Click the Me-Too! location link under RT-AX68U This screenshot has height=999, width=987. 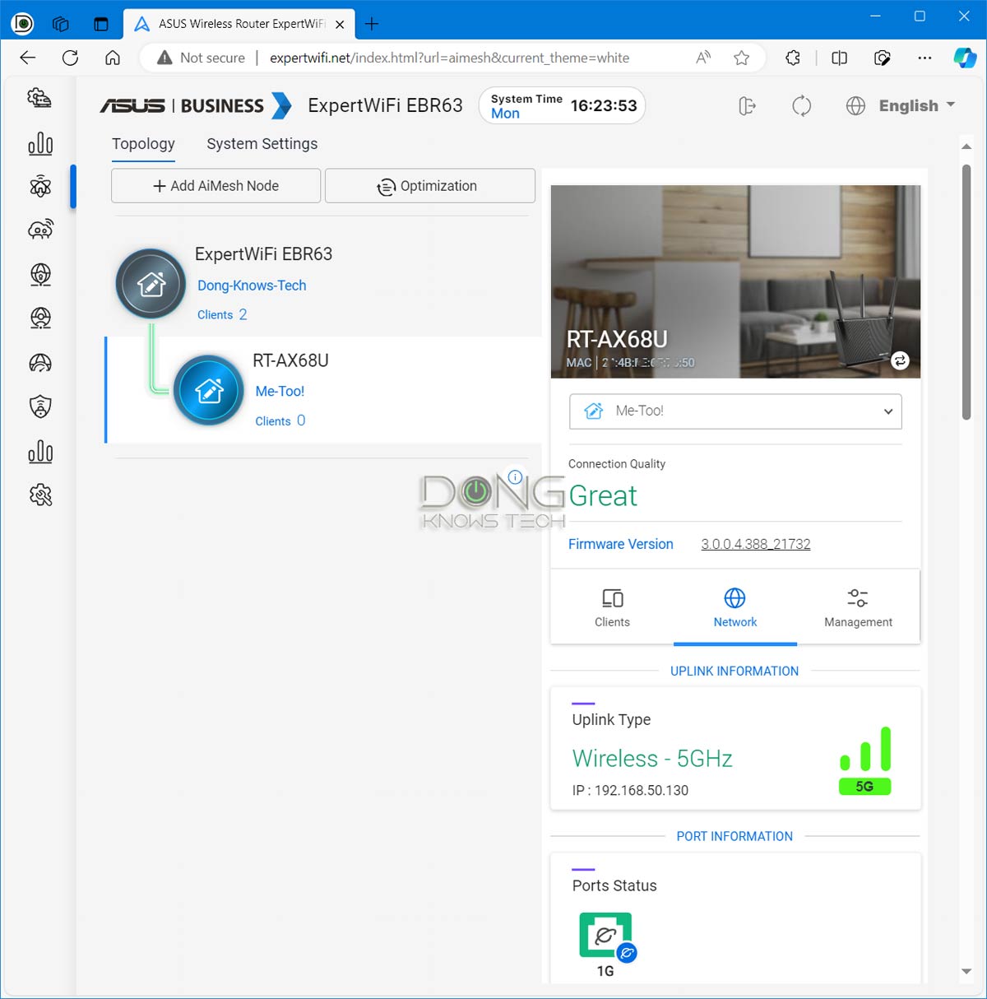[280, 392]
